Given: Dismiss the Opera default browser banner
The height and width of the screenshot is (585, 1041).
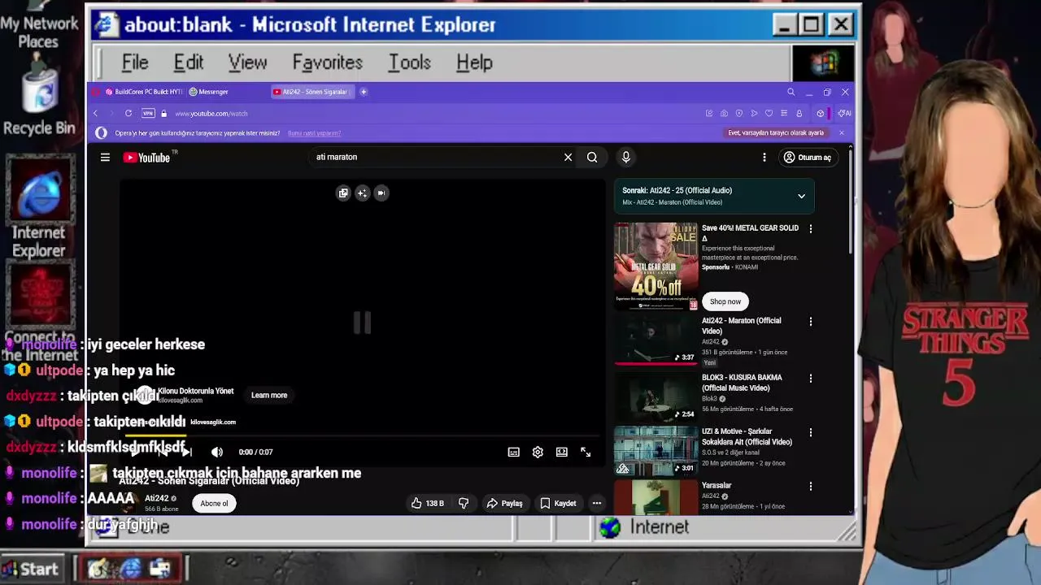Looking at the screenshot, I should click(841, 133).
